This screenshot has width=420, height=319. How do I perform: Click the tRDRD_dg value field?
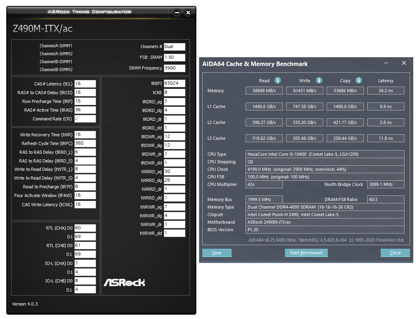pos(174,110)
